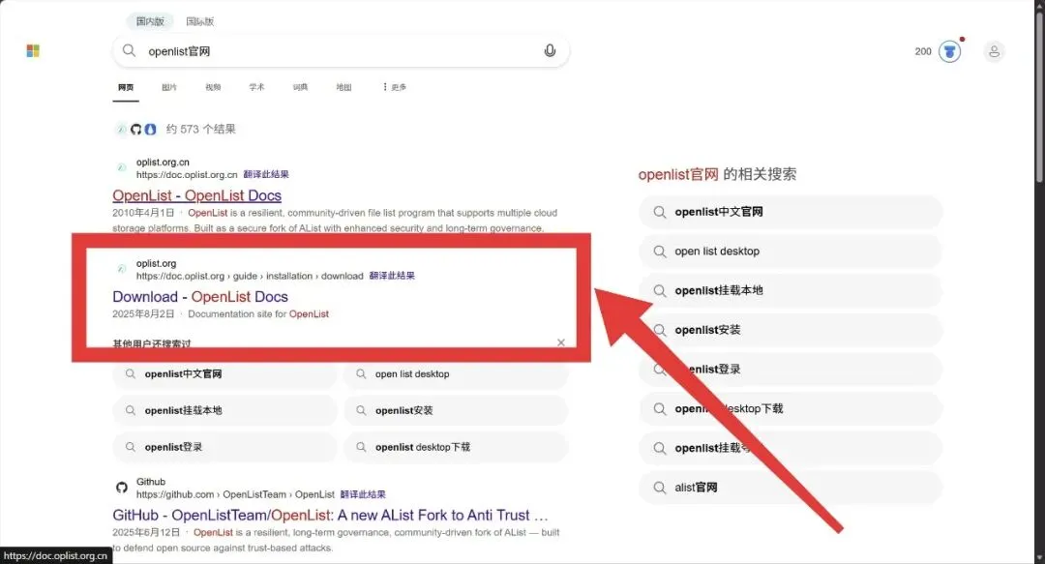The width and height of the screenshot is (1045, 564).
Task: Click the Microsoft logo icon
Action: pos(33,50)
